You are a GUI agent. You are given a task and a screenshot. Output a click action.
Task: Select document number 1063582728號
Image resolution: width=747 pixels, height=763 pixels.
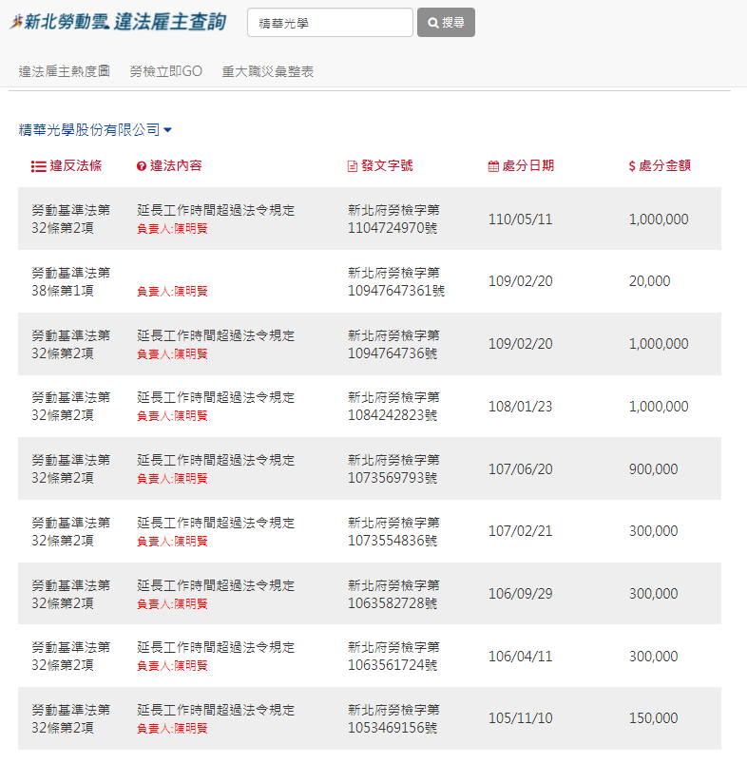click(393, 603)
